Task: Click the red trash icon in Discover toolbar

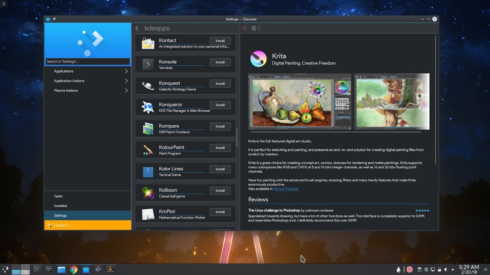Action: [245, 28]
